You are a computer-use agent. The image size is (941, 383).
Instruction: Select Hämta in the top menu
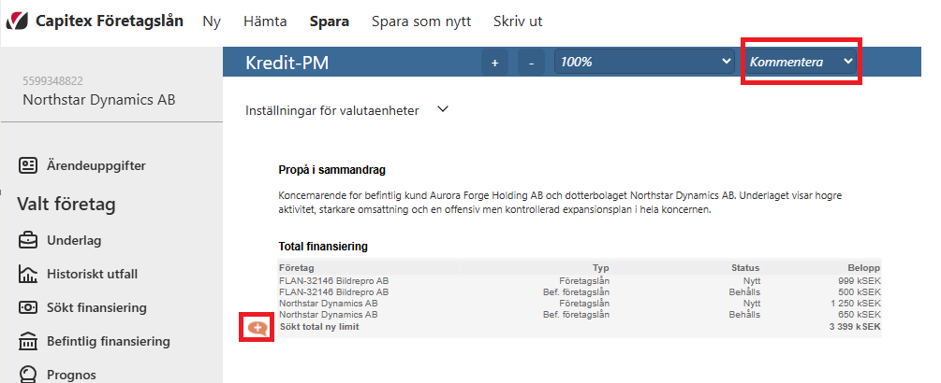click(x=265, y=21)
